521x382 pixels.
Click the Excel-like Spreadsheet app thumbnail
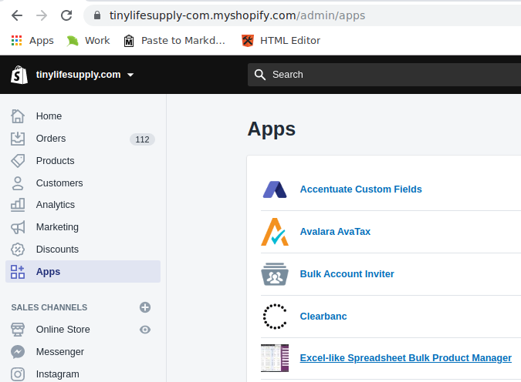click(275, 358)
